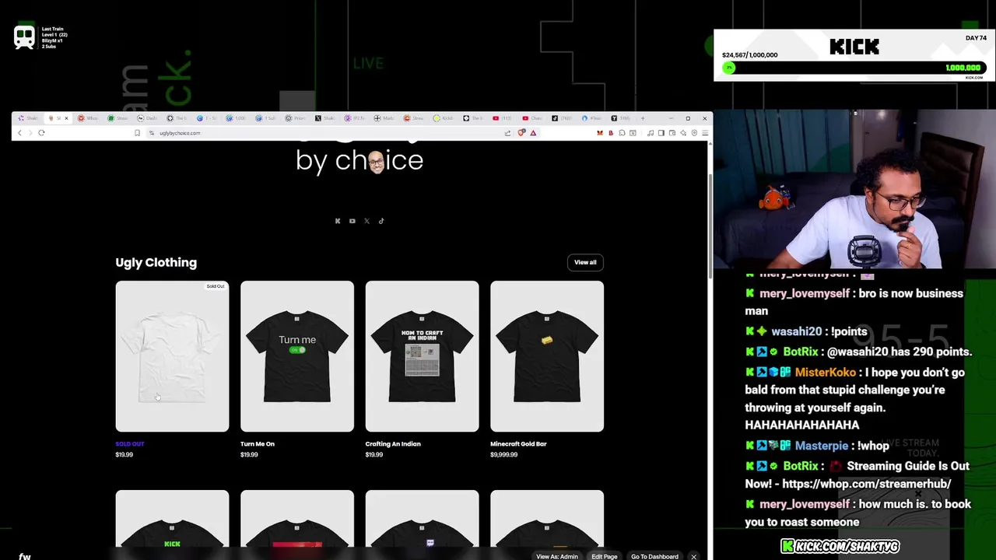Click the browser page vertical scrollbar
This screenshot has width=996, height=560.
click(710, 226)
